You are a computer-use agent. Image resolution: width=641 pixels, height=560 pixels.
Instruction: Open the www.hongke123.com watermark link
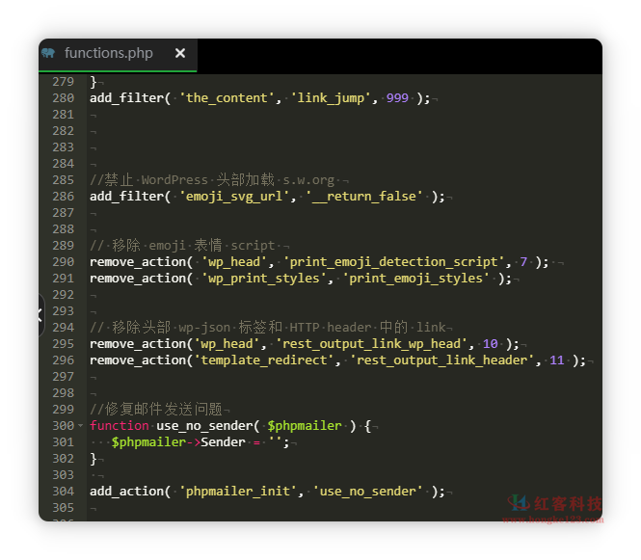tap(553, 520)
